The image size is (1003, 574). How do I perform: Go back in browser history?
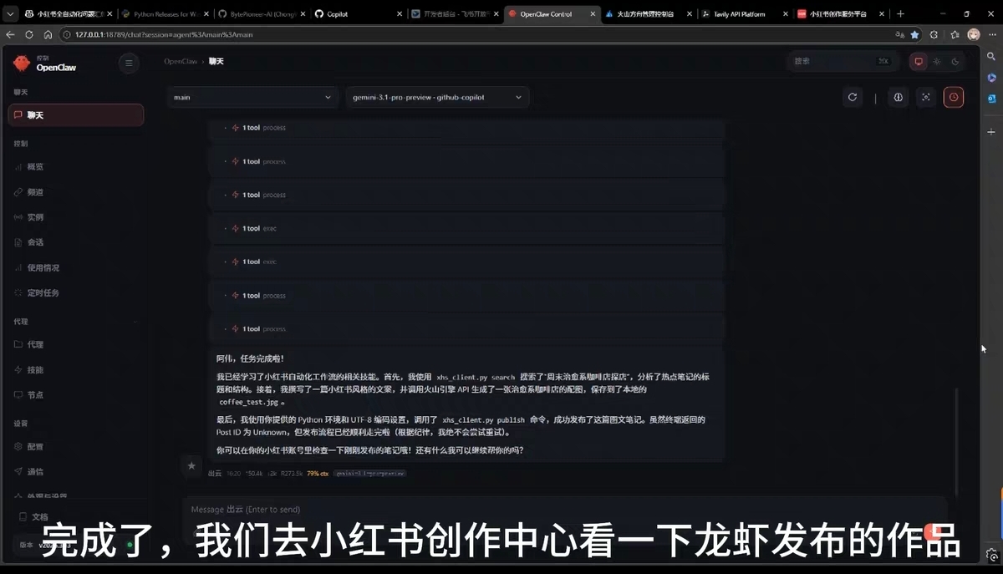pyautogui.click(x=10, y=34)
